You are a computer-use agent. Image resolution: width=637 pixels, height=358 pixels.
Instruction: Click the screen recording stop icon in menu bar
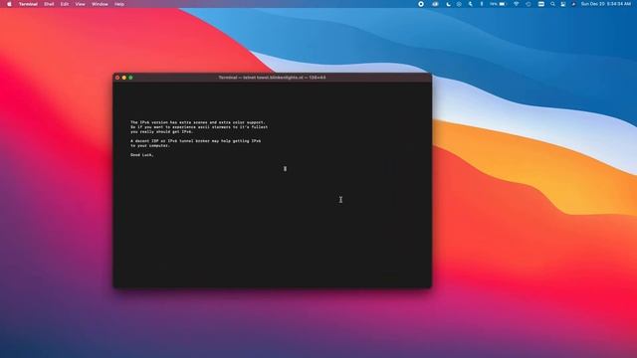pos(421,4)
